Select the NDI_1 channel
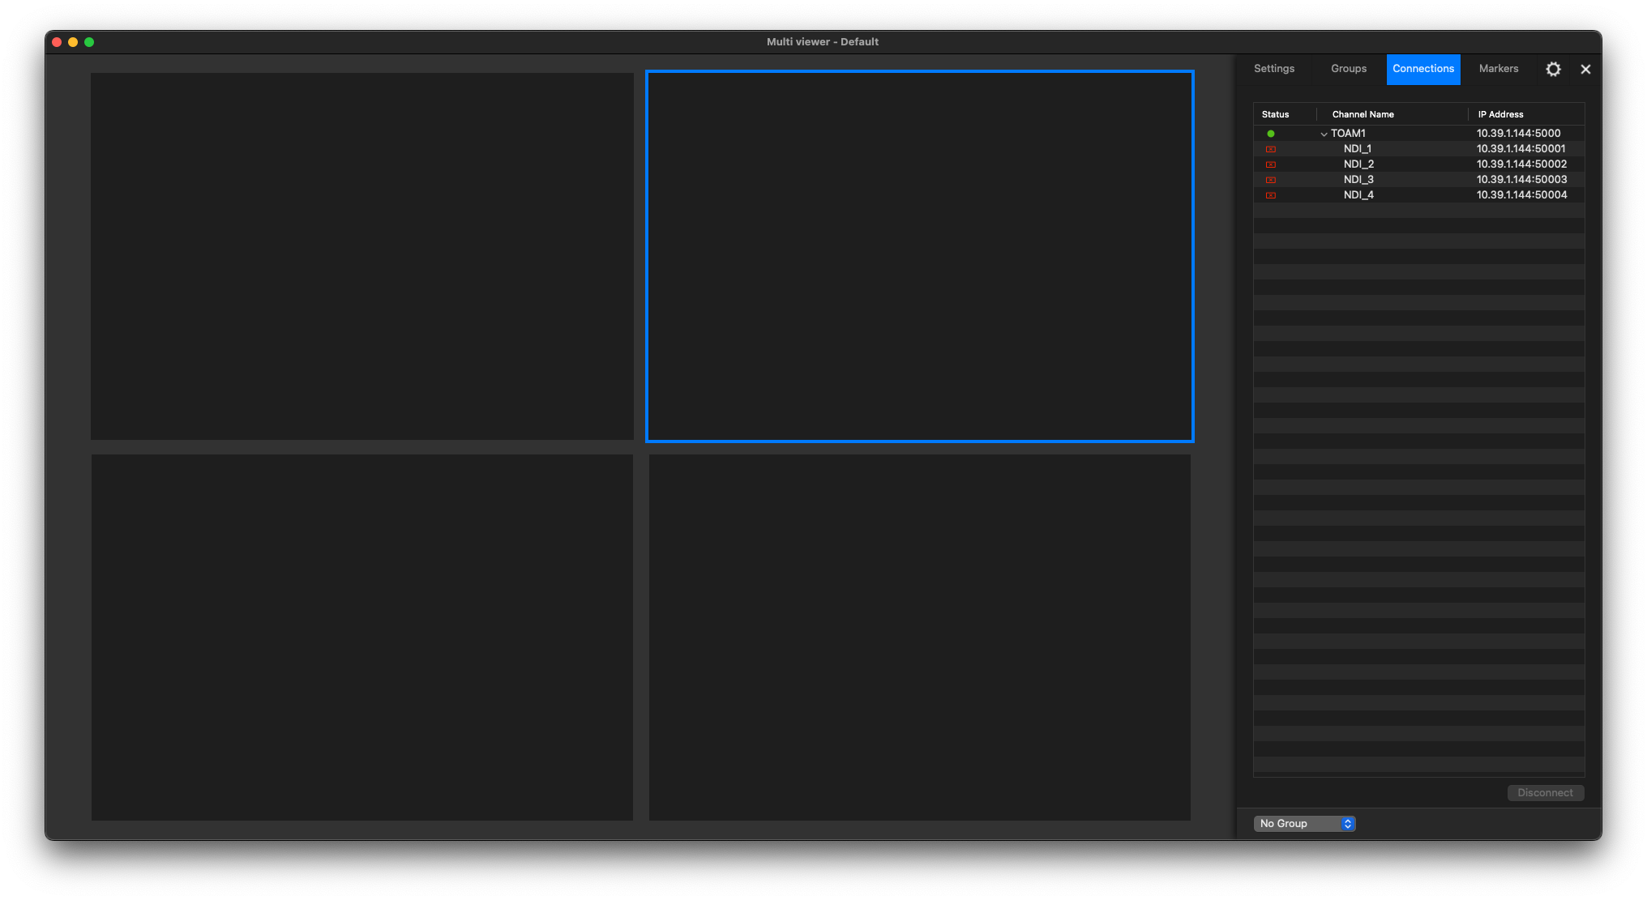Screen dimensions: 1647x900 point(1418,149)
